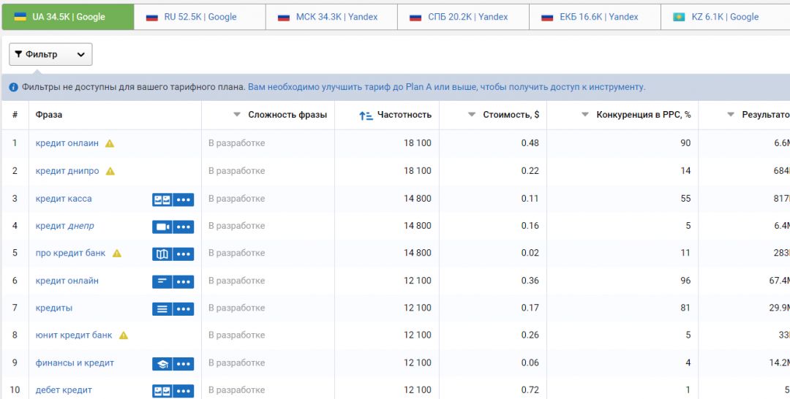Click the list icon in the кредиты row

162,309
